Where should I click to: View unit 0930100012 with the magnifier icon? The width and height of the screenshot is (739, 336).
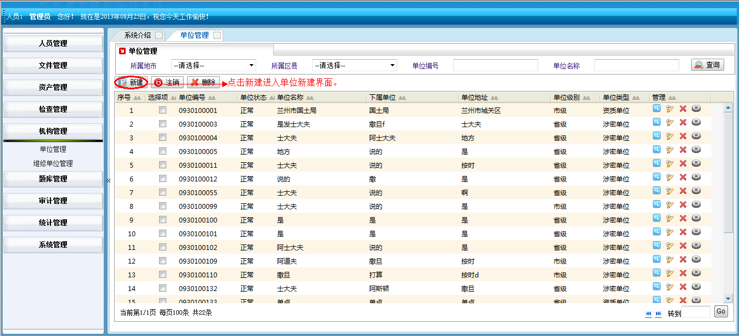pyautogui.click(x=656, y=176)
